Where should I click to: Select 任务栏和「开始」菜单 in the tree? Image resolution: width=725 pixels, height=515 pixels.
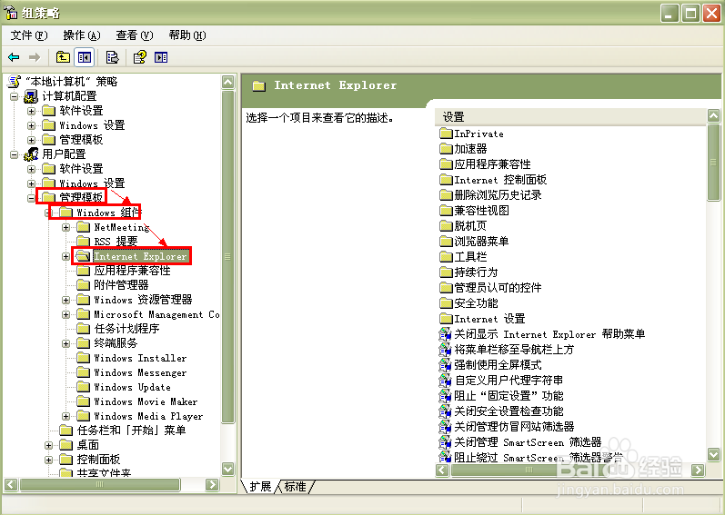pyautogui.click(x=131, y=431)
